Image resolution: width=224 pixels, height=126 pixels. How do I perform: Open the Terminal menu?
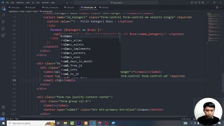click(x=45, y=2)
